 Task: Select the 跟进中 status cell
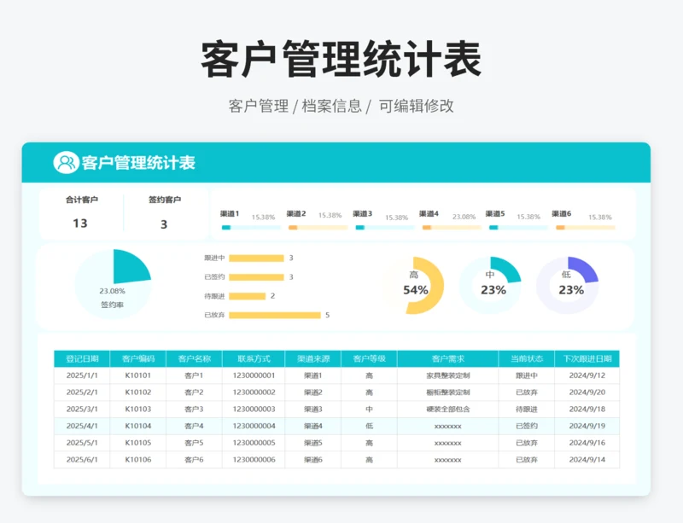coord(527,375)
